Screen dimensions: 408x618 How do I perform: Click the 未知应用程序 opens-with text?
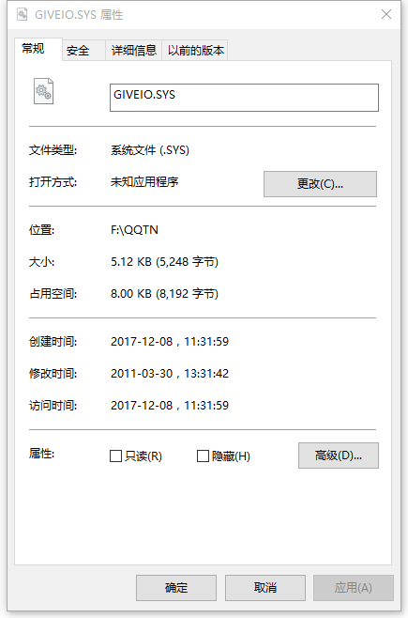(x=144, y=181)
